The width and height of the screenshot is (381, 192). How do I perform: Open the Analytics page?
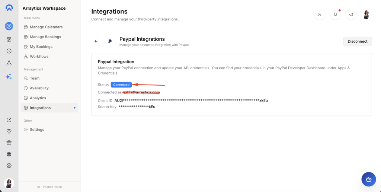tap(38, 98)
